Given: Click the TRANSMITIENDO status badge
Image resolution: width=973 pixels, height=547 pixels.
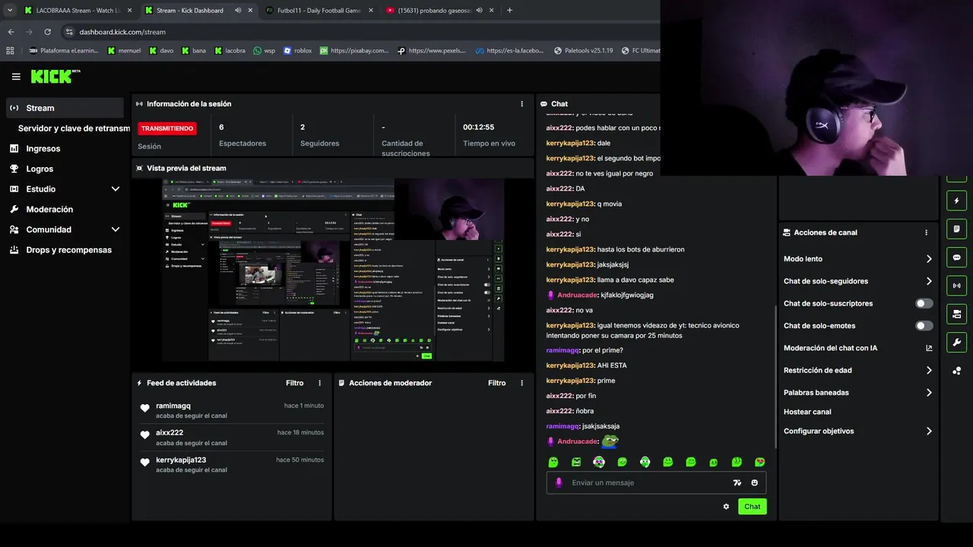Looking at the screenshot, I should 167,128.
